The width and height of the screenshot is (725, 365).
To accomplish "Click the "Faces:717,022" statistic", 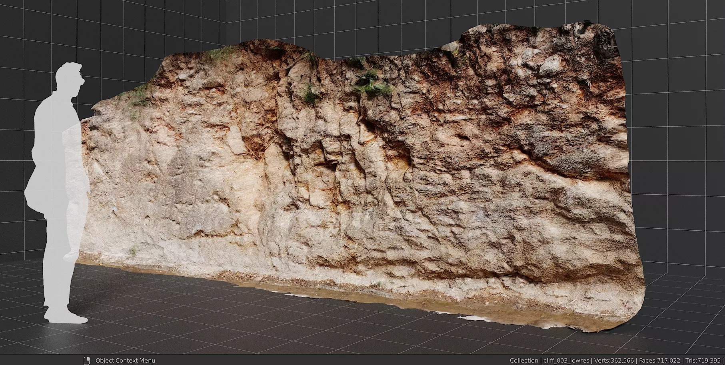I will pyautogui.click(x=659, y=360).
